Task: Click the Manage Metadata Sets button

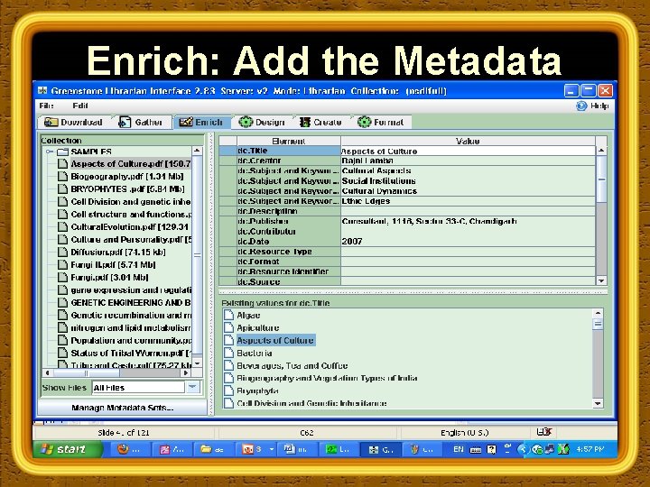Action: click(122, 408)
